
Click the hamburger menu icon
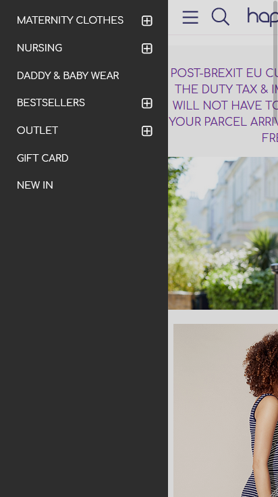(x=190, y=17)
